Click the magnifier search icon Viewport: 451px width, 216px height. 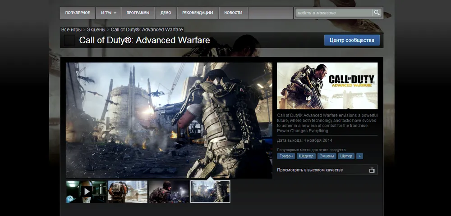tap(376, 13)
